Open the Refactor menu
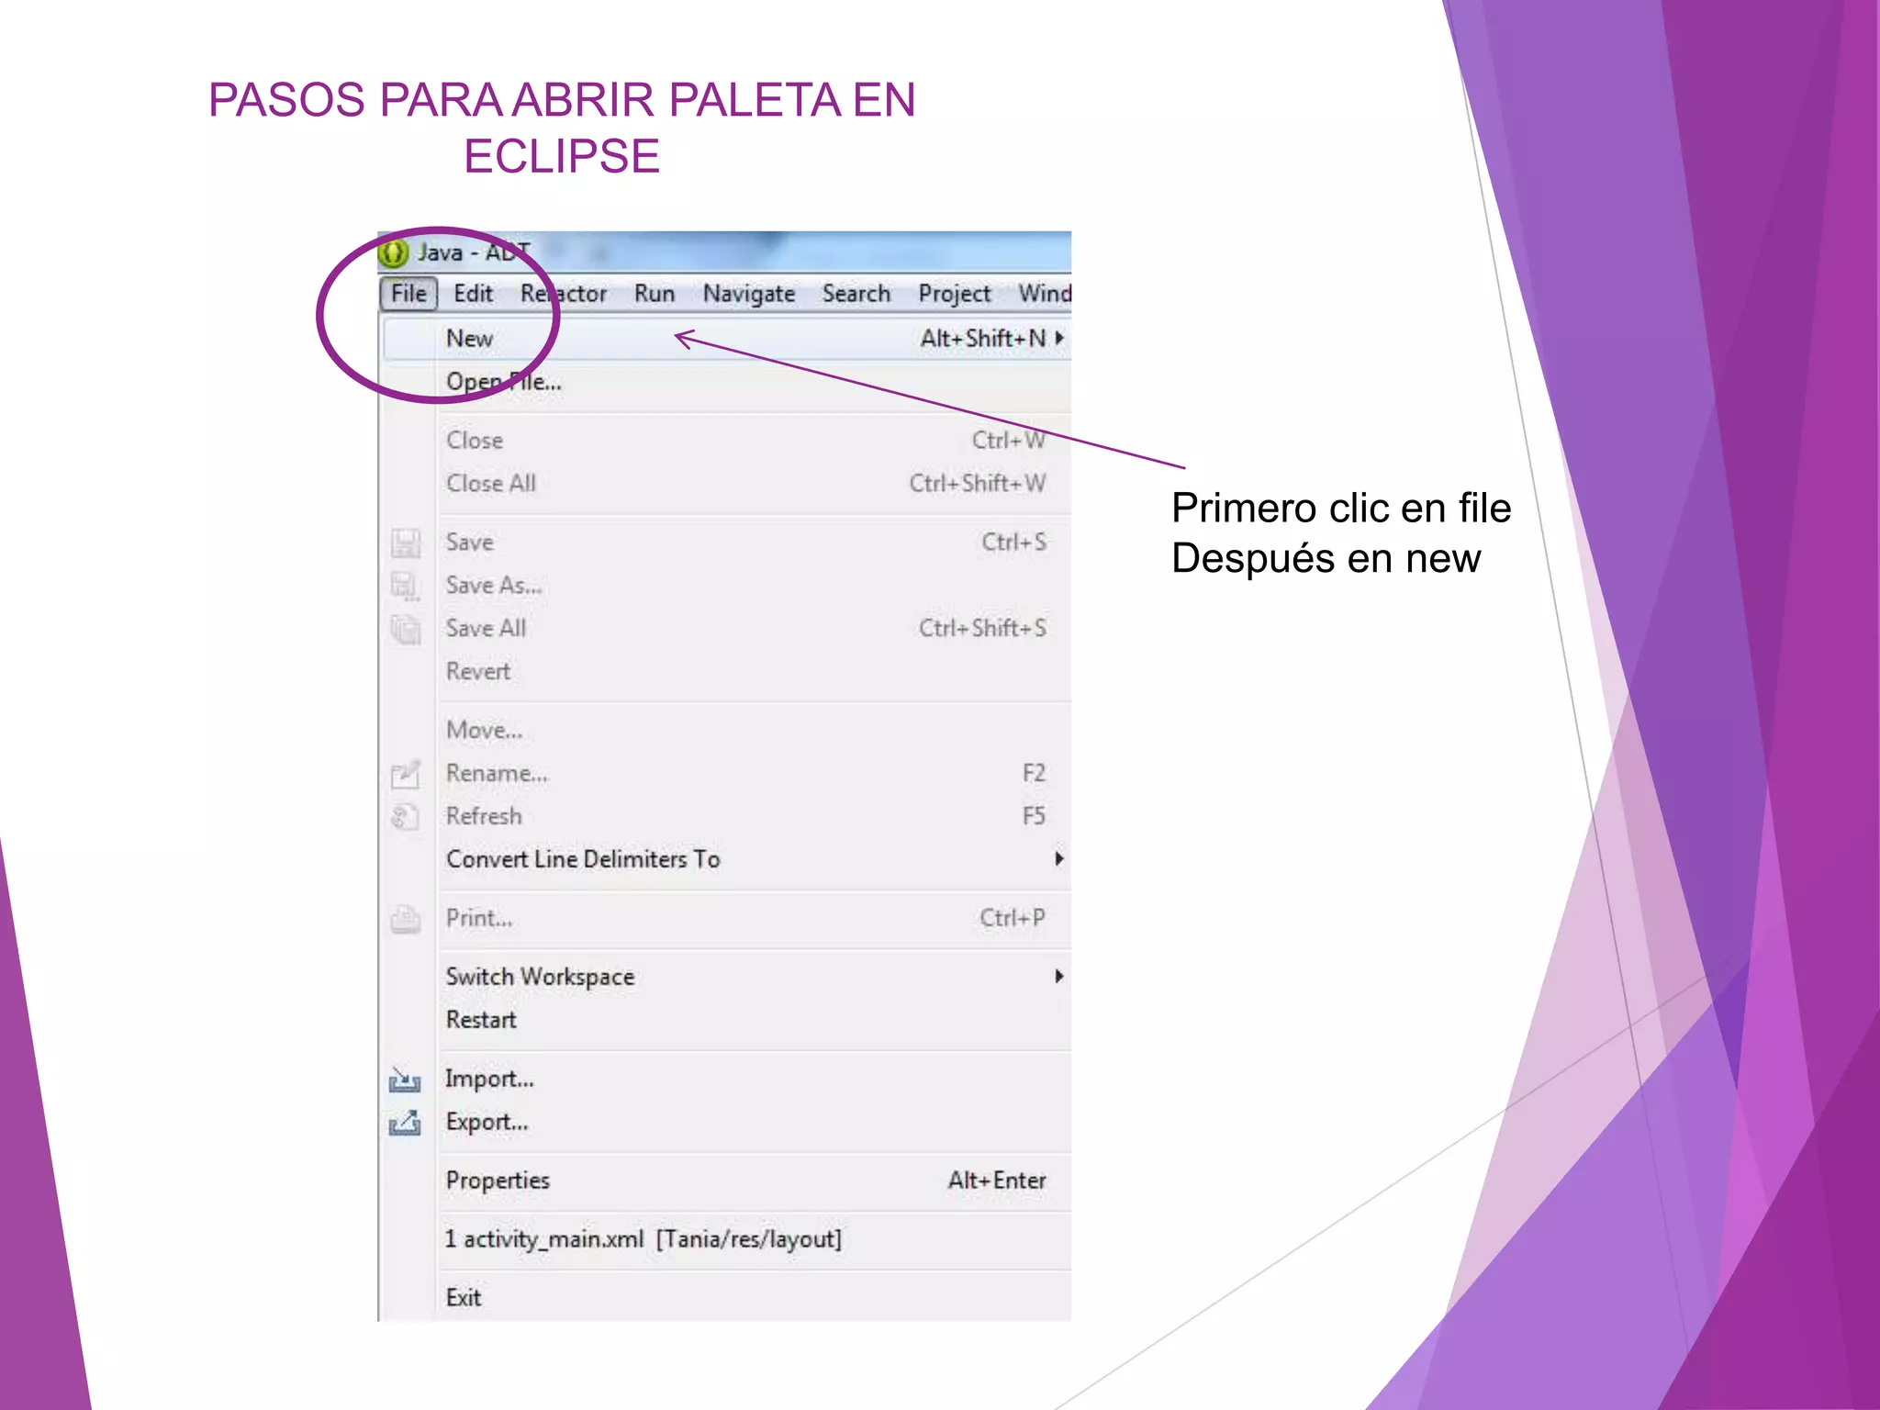 (564, 294)
